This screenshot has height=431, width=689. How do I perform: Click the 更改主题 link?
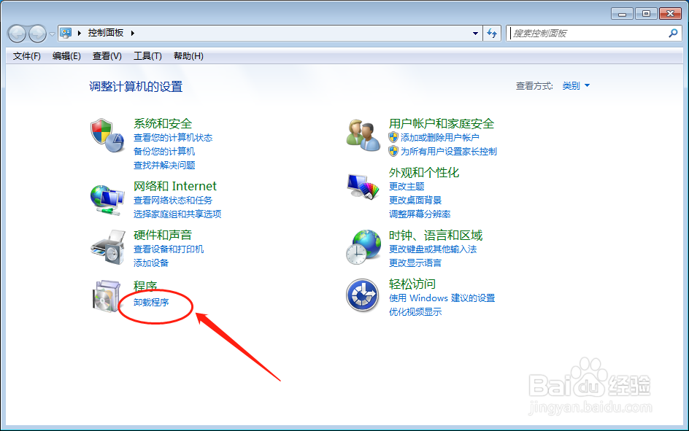(407, 186)
